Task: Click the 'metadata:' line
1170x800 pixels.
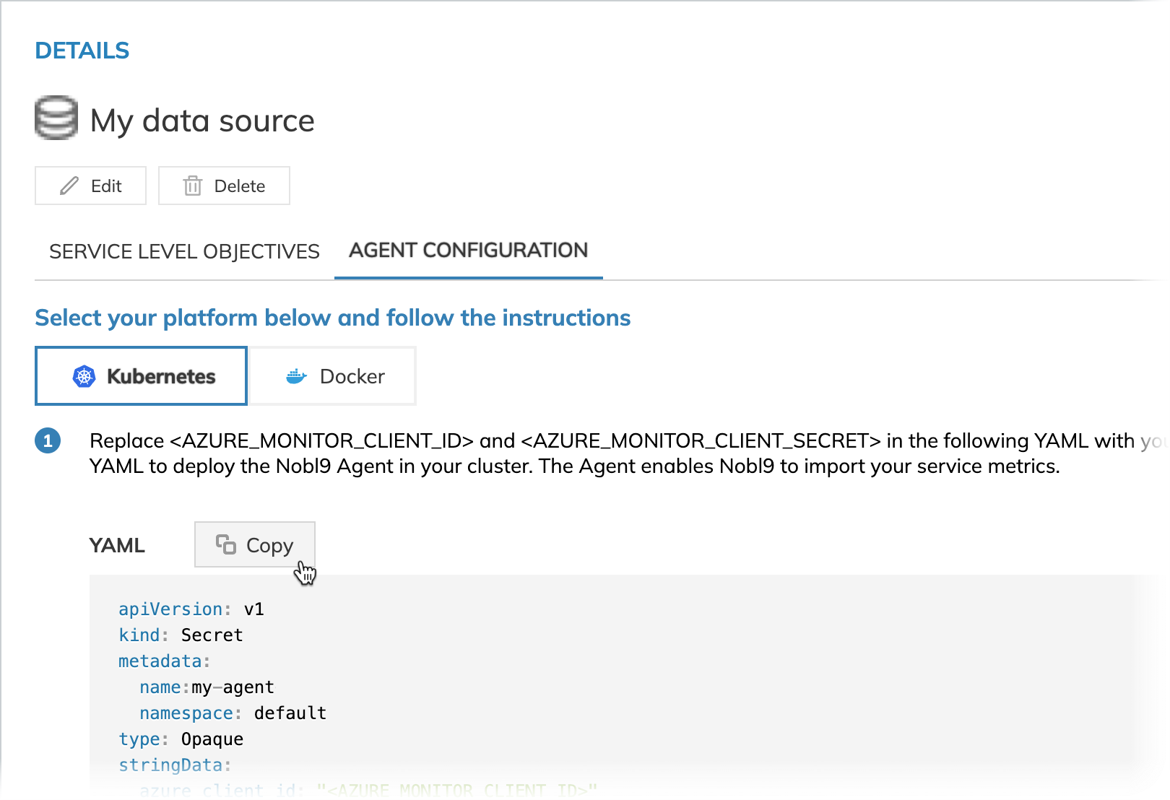Action: 165,661
